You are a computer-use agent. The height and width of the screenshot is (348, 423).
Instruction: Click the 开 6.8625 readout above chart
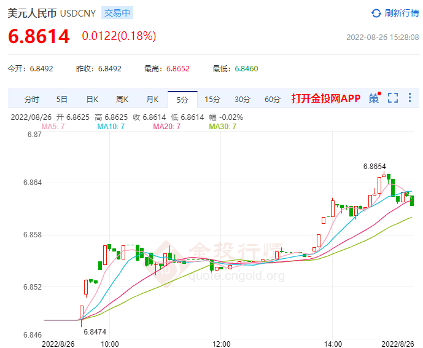point(73,117)
